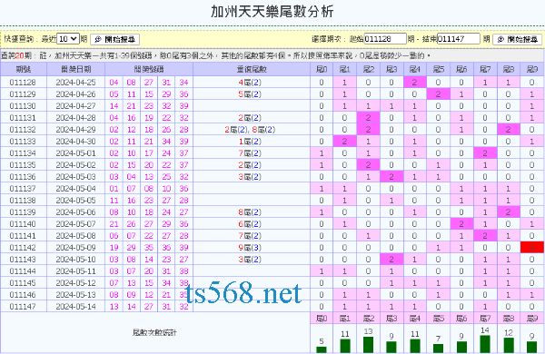Select period number 011137
545x354 pixels.
click(23, 189)
